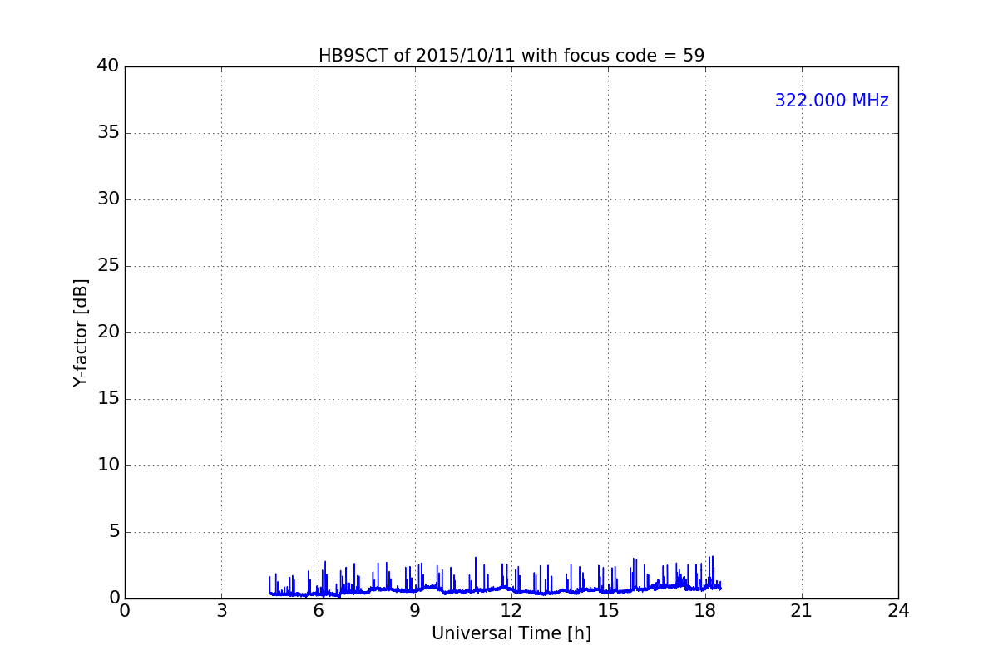Click the x-axis tick label "24"

[x=898, y=611]
